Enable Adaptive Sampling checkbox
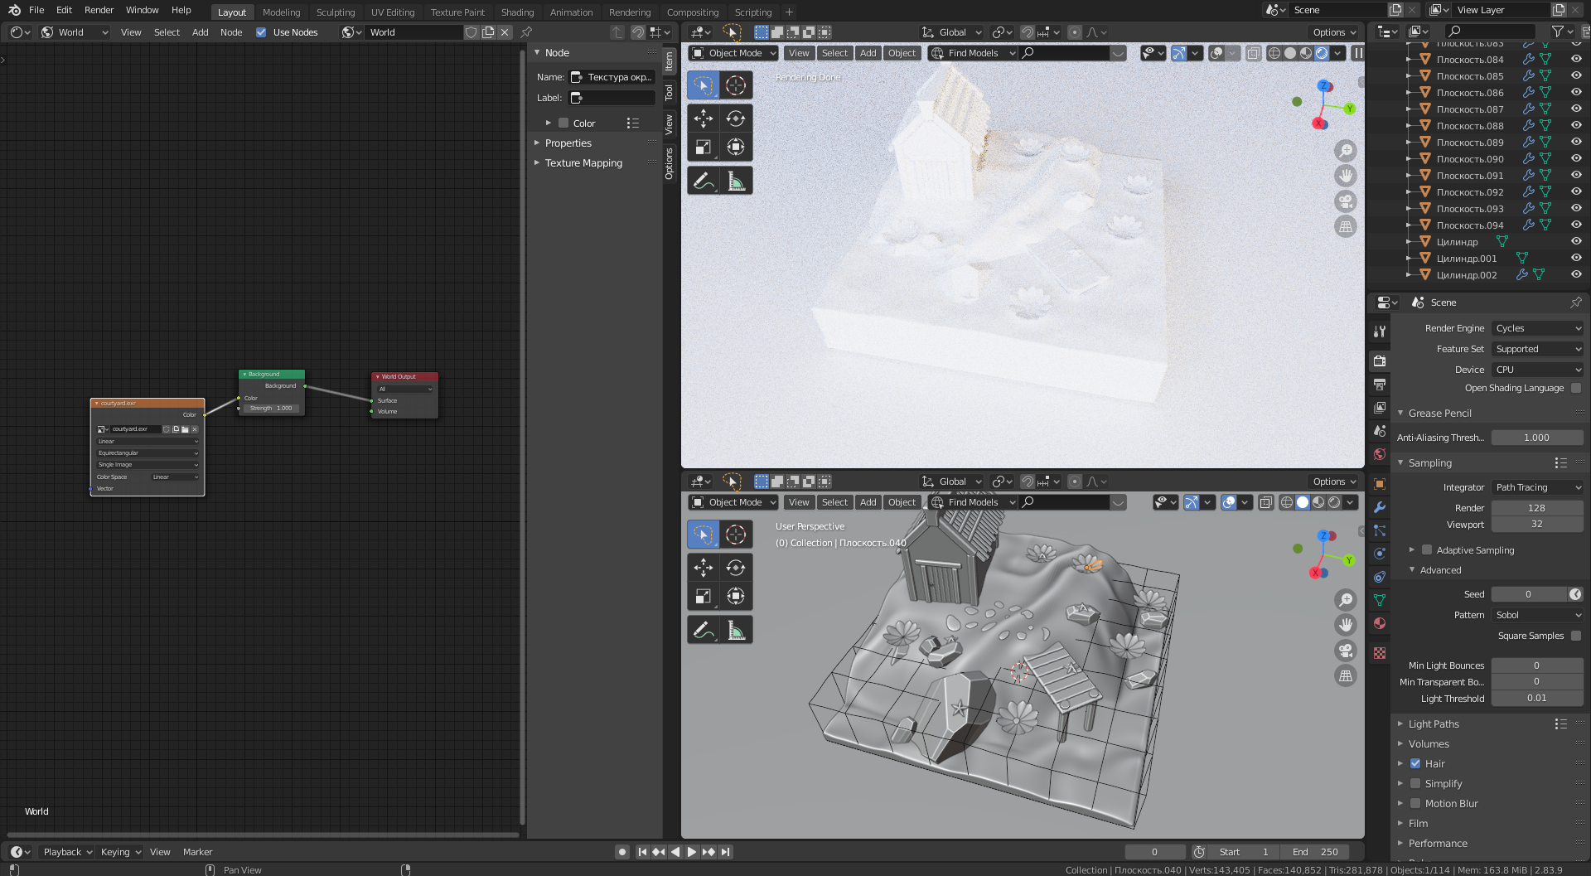This screenshot has width=1591, height=876. (1427, 550)
